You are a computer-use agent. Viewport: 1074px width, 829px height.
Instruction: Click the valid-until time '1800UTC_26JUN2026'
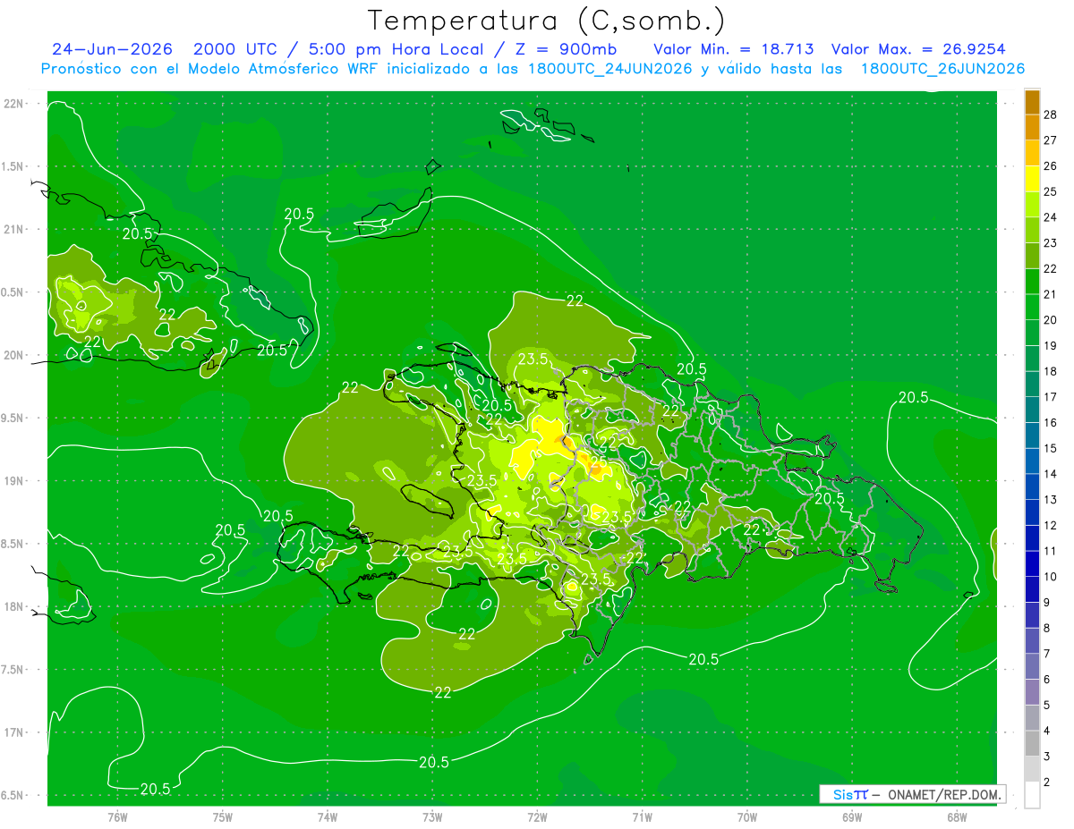943,69
